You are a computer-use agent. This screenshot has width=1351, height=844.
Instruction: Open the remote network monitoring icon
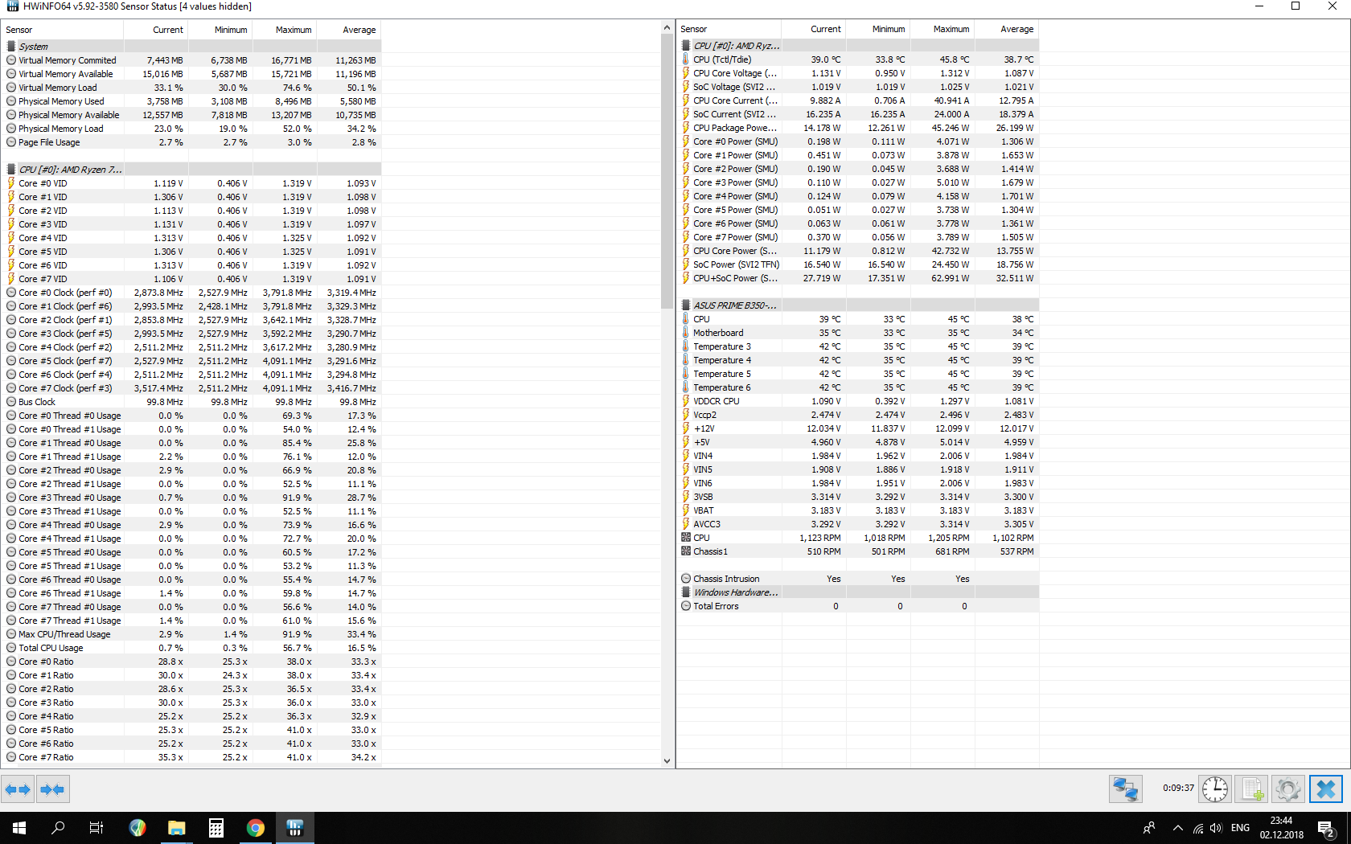pos(1126,789)
